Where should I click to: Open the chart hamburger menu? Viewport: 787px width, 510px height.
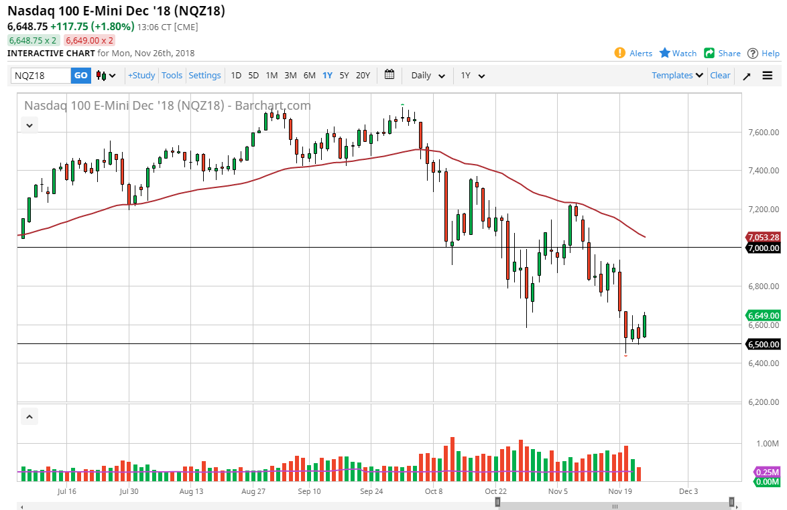766,76
